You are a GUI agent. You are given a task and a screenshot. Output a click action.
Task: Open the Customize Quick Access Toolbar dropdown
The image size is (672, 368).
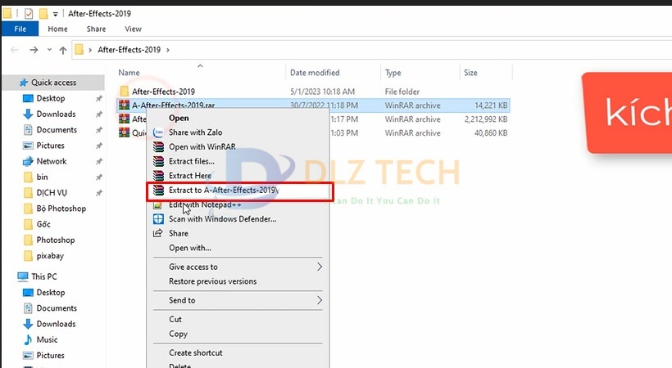(55, 14)
